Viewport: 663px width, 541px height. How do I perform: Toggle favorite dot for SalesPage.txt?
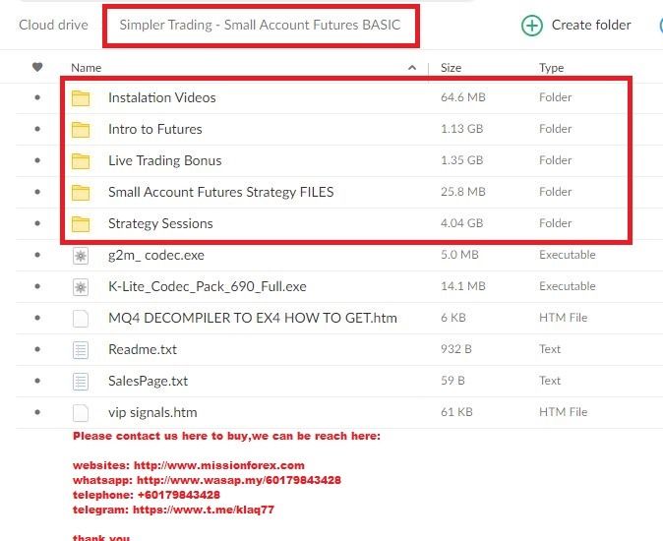[x=37, y=381]
